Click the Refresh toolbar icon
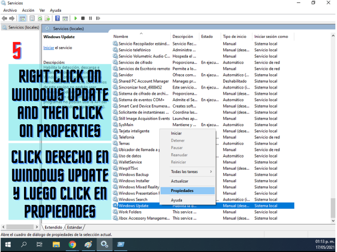Screen dimensions: 337x252 tap(40, 18)
